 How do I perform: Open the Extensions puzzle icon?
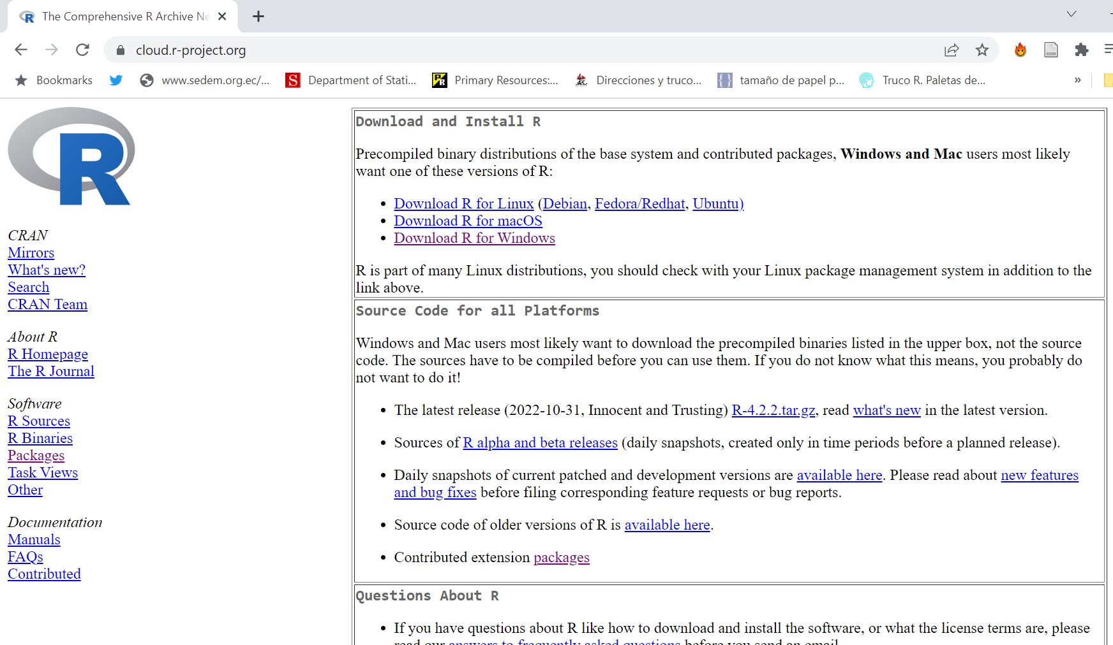[x=1081, y=50]
